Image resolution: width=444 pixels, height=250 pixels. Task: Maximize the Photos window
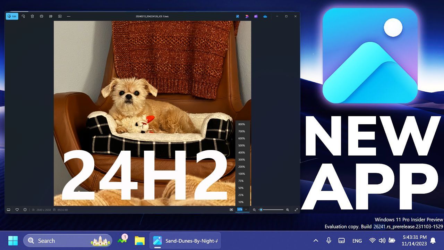286,16
